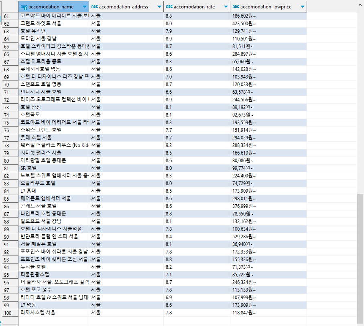Select the cell '뉴서울 호텔'

click(54, 267)
